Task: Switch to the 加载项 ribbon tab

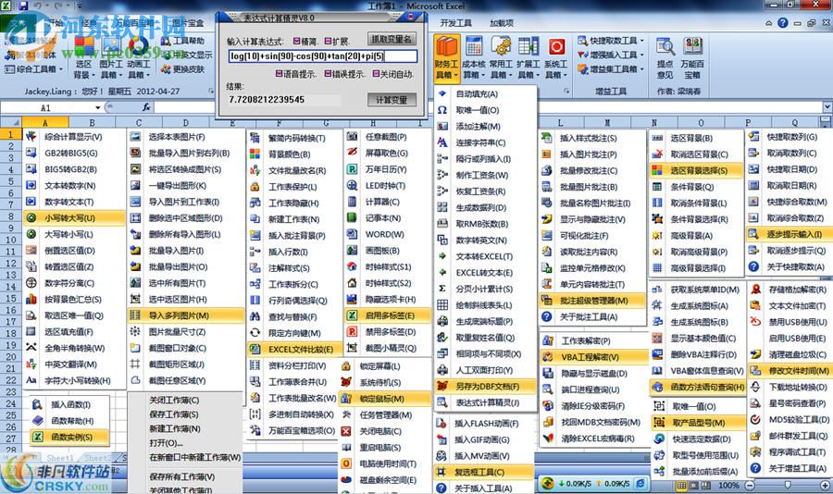Action: (x=502, y=23)
